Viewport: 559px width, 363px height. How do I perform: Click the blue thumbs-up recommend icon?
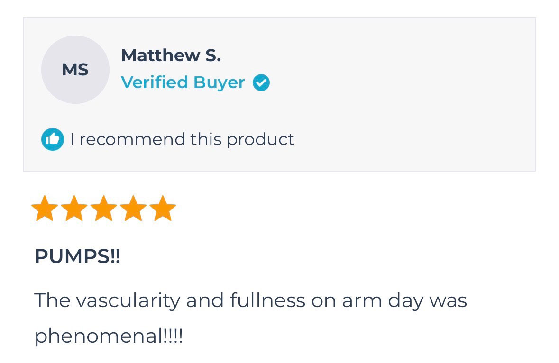click(x=53, y=139)
